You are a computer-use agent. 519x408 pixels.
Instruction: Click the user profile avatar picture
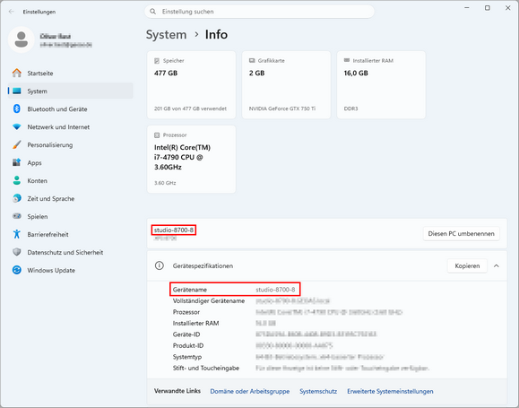click(x=22, y=39)
